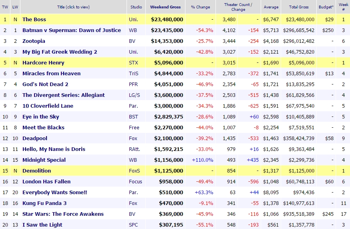Sort by Theater Count / Change header

[238, 7]
